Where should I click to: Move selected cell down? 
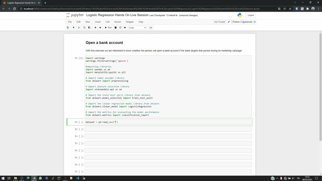(100, 28)
